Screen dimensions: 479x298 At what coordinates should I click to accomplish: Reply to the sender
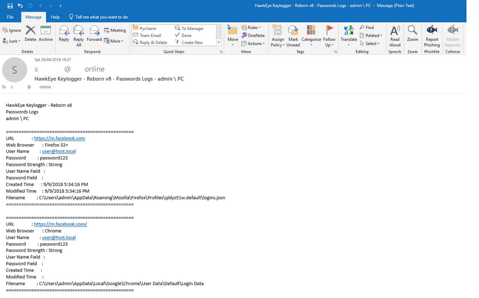64,34
